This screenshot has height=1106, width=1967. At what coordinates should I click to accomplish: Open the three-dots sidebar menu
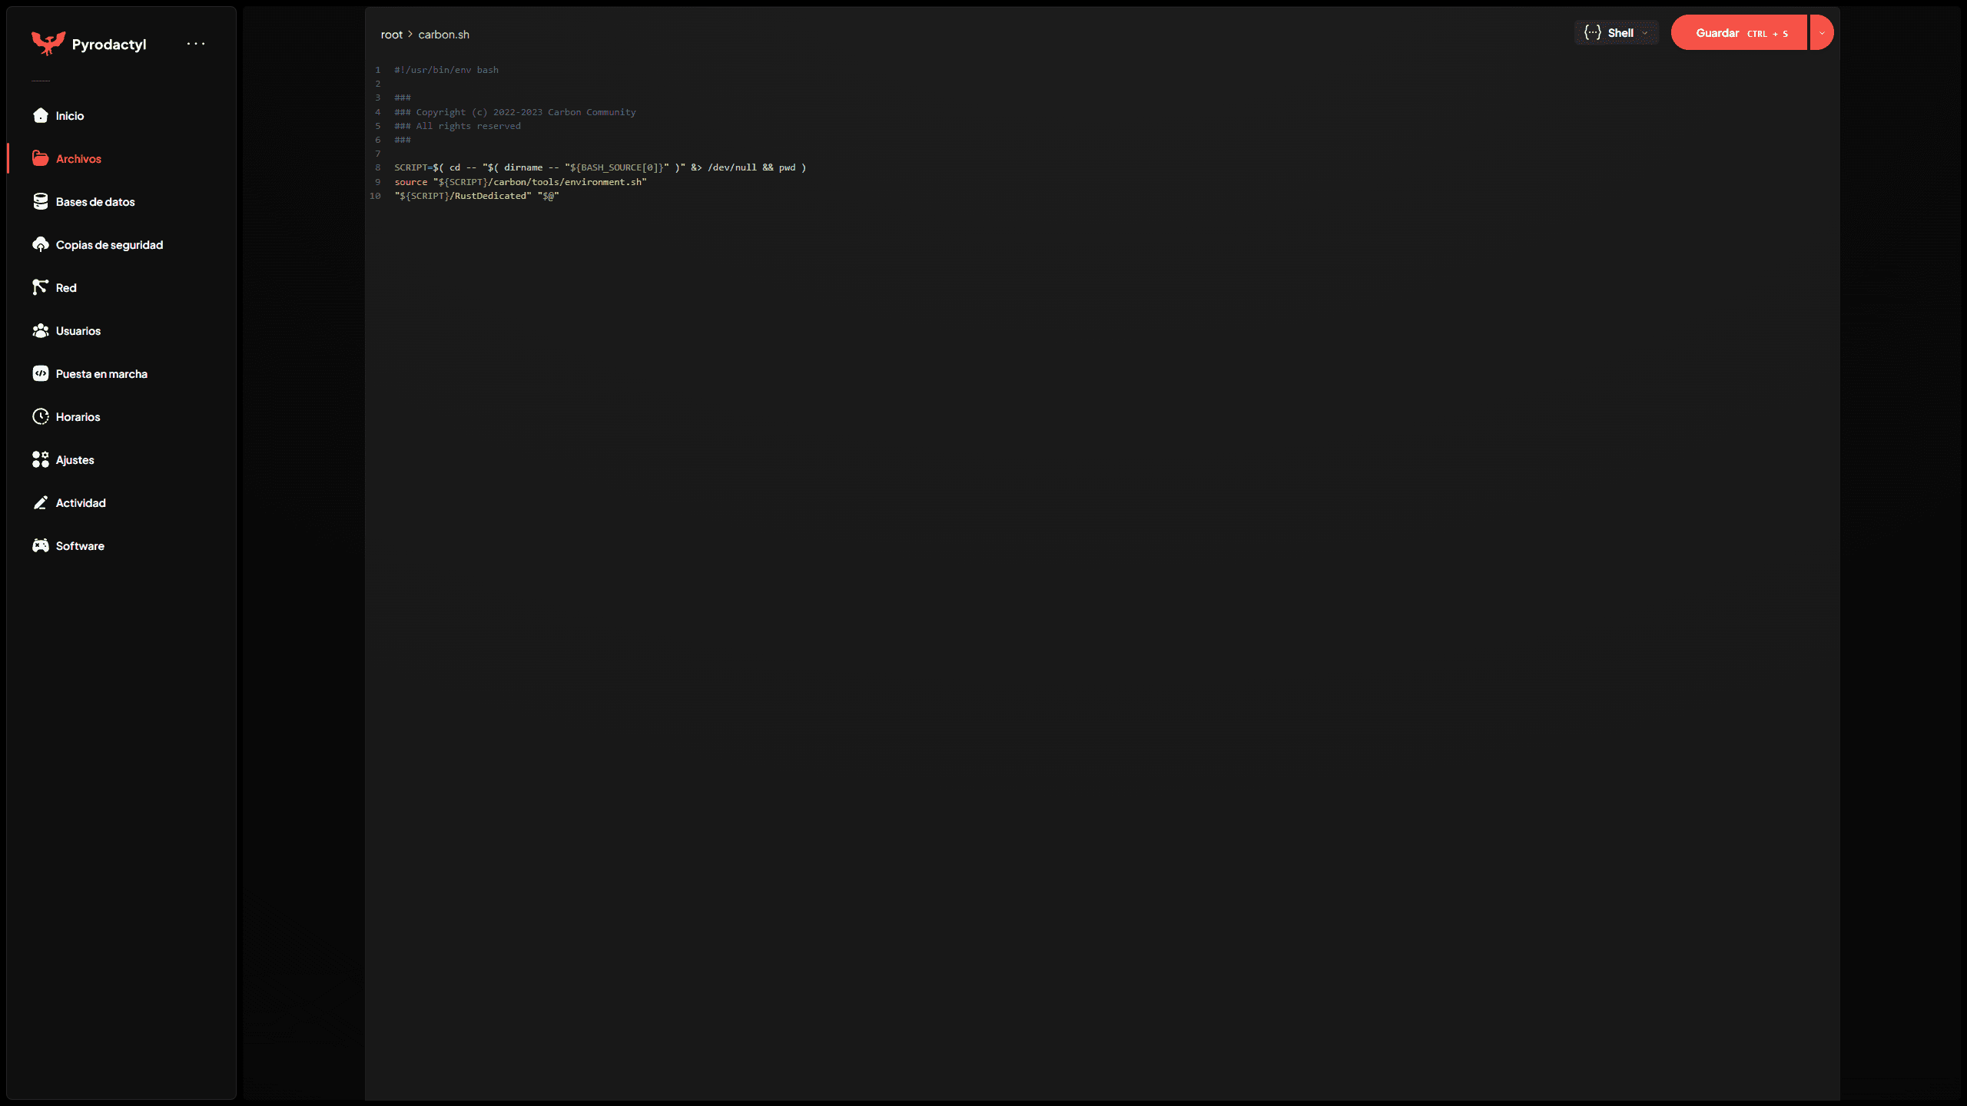pyautogui.click(x=196, y=44)
